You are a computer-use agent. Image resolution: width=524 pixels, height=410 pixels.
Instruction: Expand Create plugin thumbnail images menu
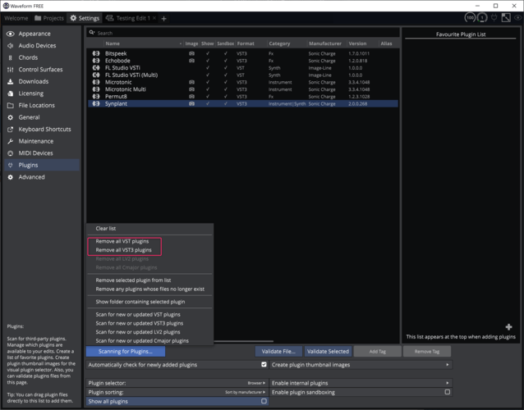tap(361, 365)
